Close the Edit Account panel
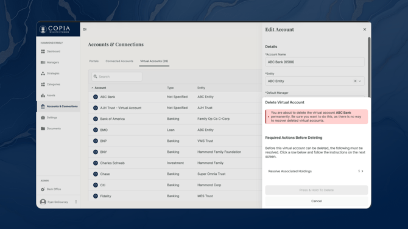This screenshot has height=229, width=408. tap(365, 29)
